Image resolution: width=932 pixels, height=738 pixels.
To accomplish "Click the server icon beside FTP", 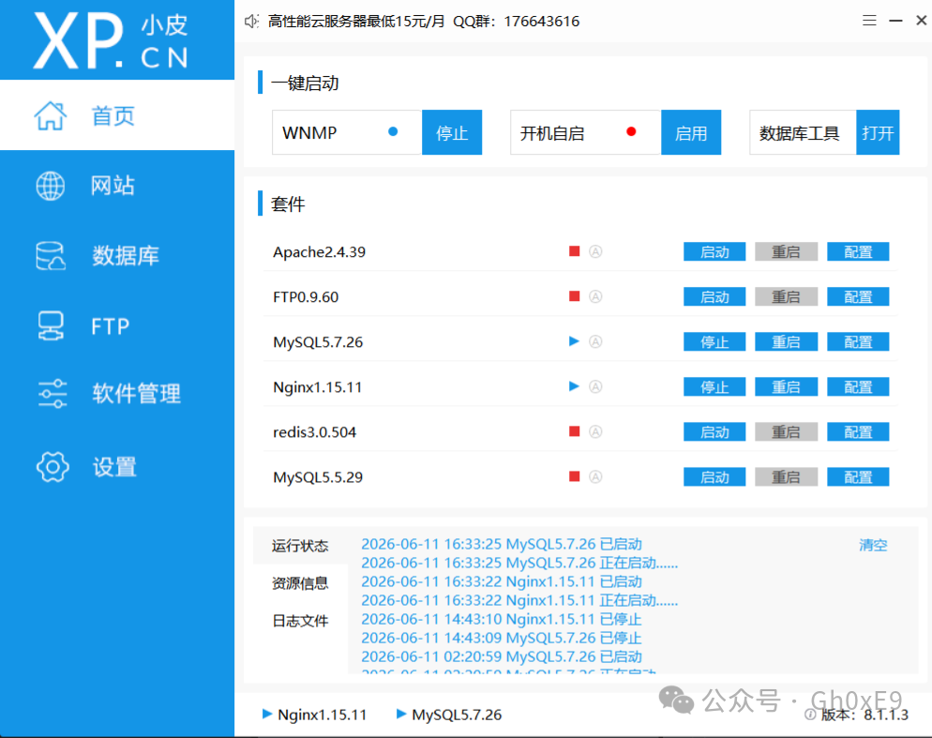I will tap(51, 326).
